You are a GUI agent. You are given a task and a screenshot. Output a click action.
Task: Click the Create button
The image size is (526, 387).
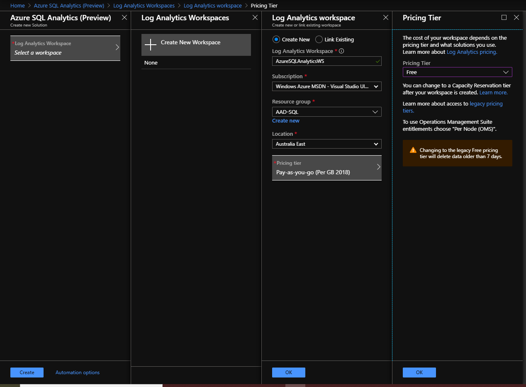click(x=27, y=373)
